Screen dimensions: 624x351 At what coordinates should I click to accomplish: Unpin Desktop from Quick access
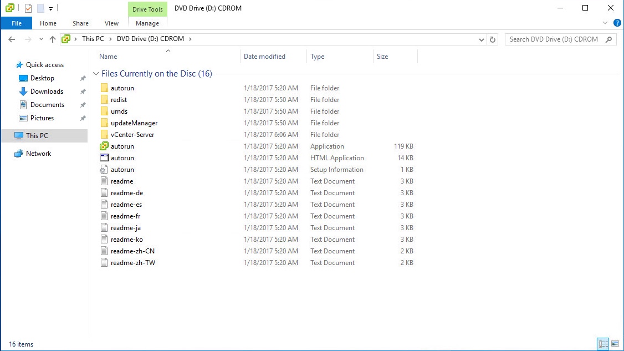83,78
